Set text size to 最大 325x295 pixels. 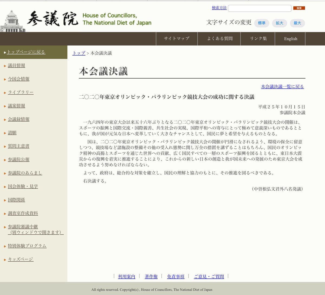pyautogui.click(x=297, y=23)
